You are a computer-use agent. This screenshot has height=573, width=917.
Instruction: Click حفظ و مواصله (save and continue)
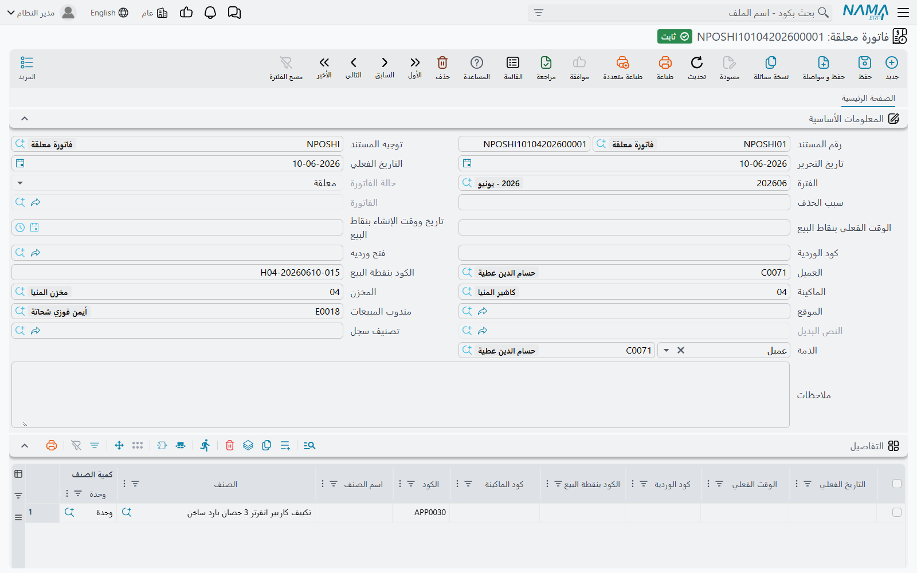[824, 68]
